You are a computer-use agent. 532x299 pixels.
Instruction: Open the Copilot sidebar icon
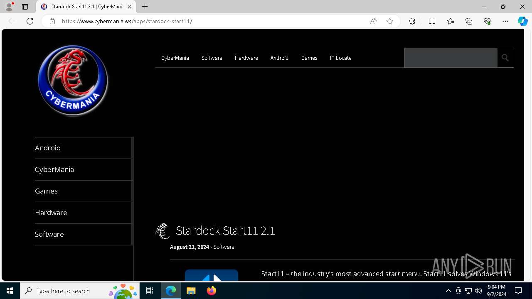(x=523, y=21)
